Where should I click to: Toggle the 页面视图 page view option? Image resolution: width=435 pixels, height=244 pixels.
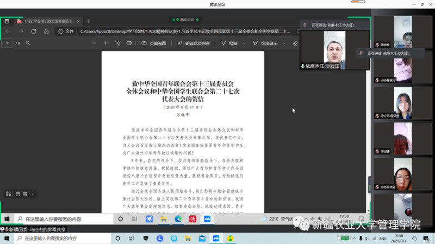[154, 43]
